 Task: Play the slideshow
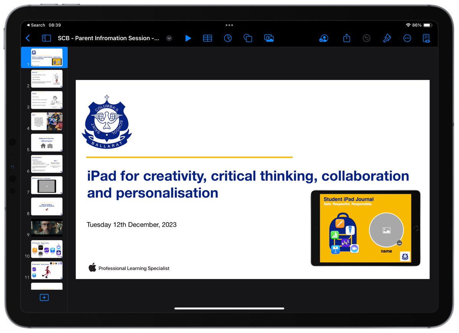click(188, 38)
